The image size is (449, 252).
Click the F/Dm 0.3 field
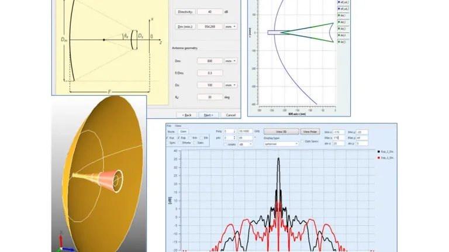(210, 73)
